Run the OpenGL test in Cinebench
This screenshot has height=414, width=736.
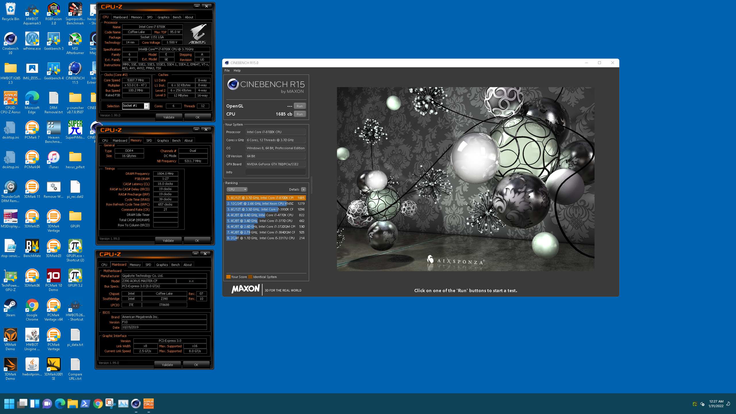tap(300, 106)
